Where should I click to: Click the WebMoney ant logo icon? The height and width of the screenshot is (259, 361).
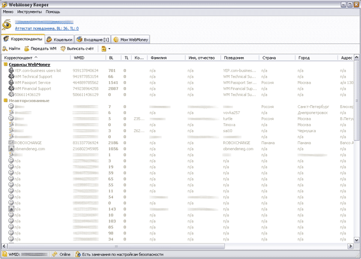(7, 25)
